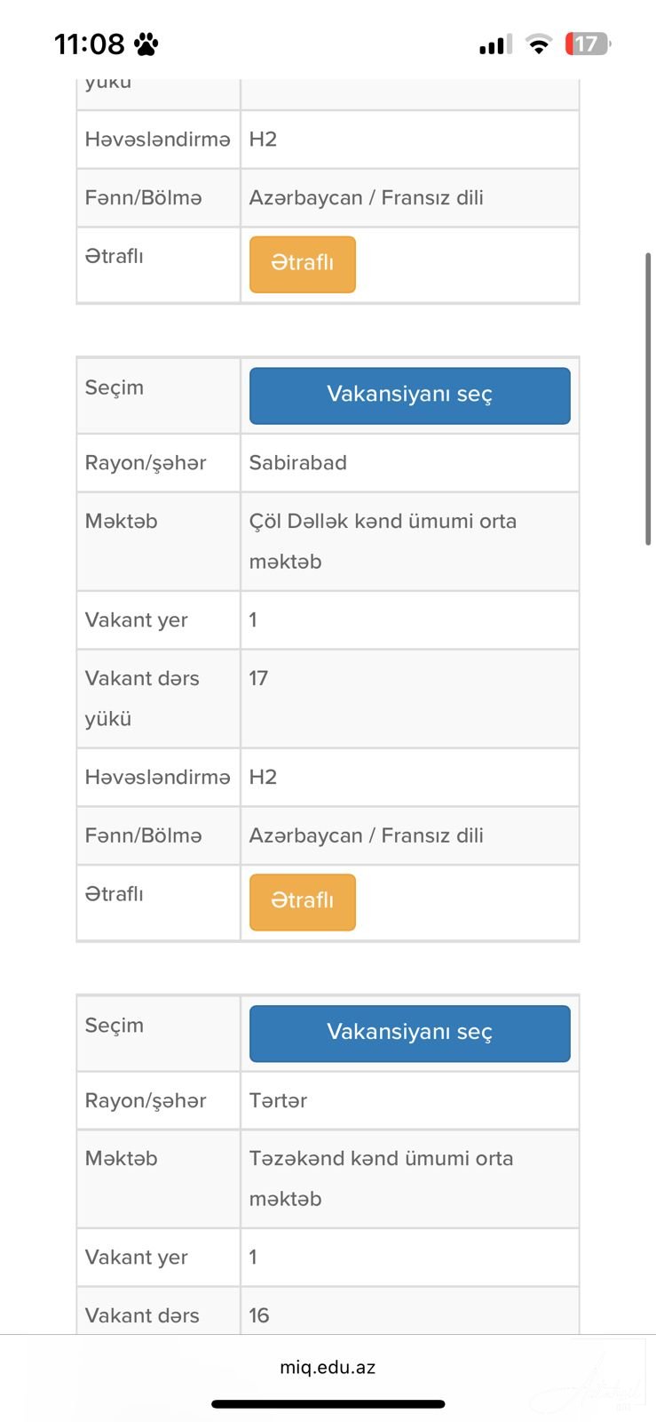
Task: Select the Tərtər district cell
Action: point(278,1100)
